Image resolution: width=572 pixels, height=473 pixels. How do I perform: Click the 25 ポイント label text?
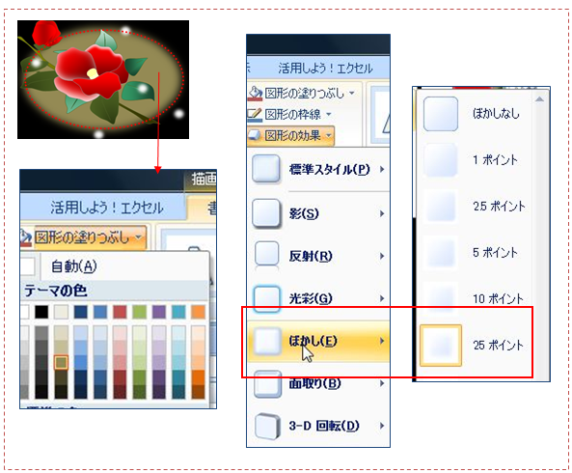click(x=499, y=346)
